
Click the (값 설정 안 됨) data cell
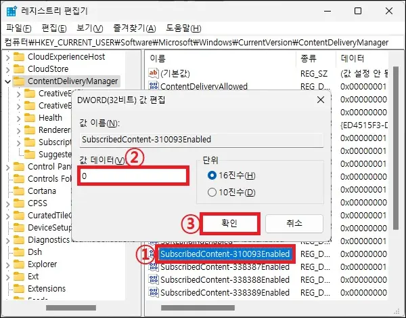pos(364,74)
